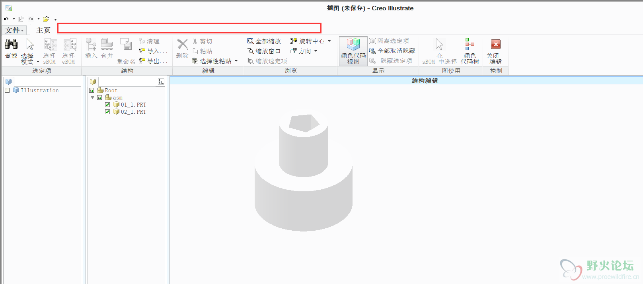Switch to the 主页 home tab

43,30
